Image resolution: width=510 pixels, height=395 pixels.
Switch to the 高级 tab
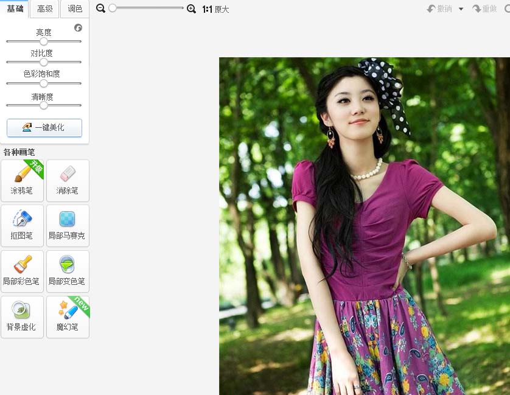coord(44,9)
